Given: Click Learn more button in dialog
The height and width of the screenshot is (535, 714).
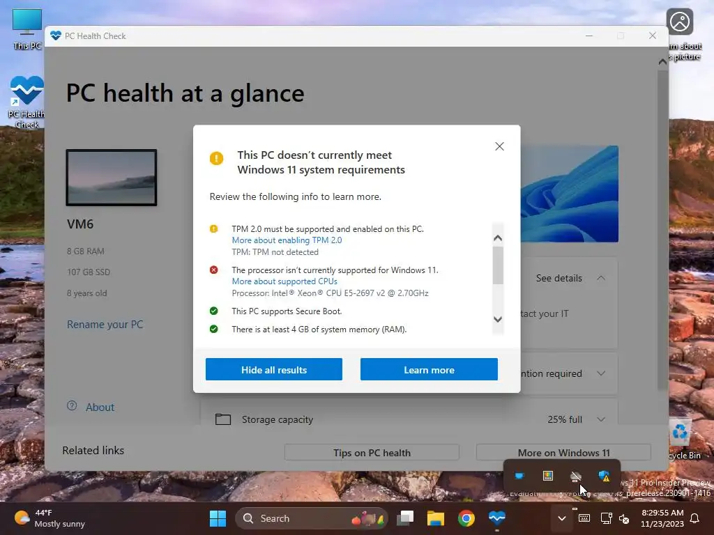Looking at the screenshot, I should point(429,369).
